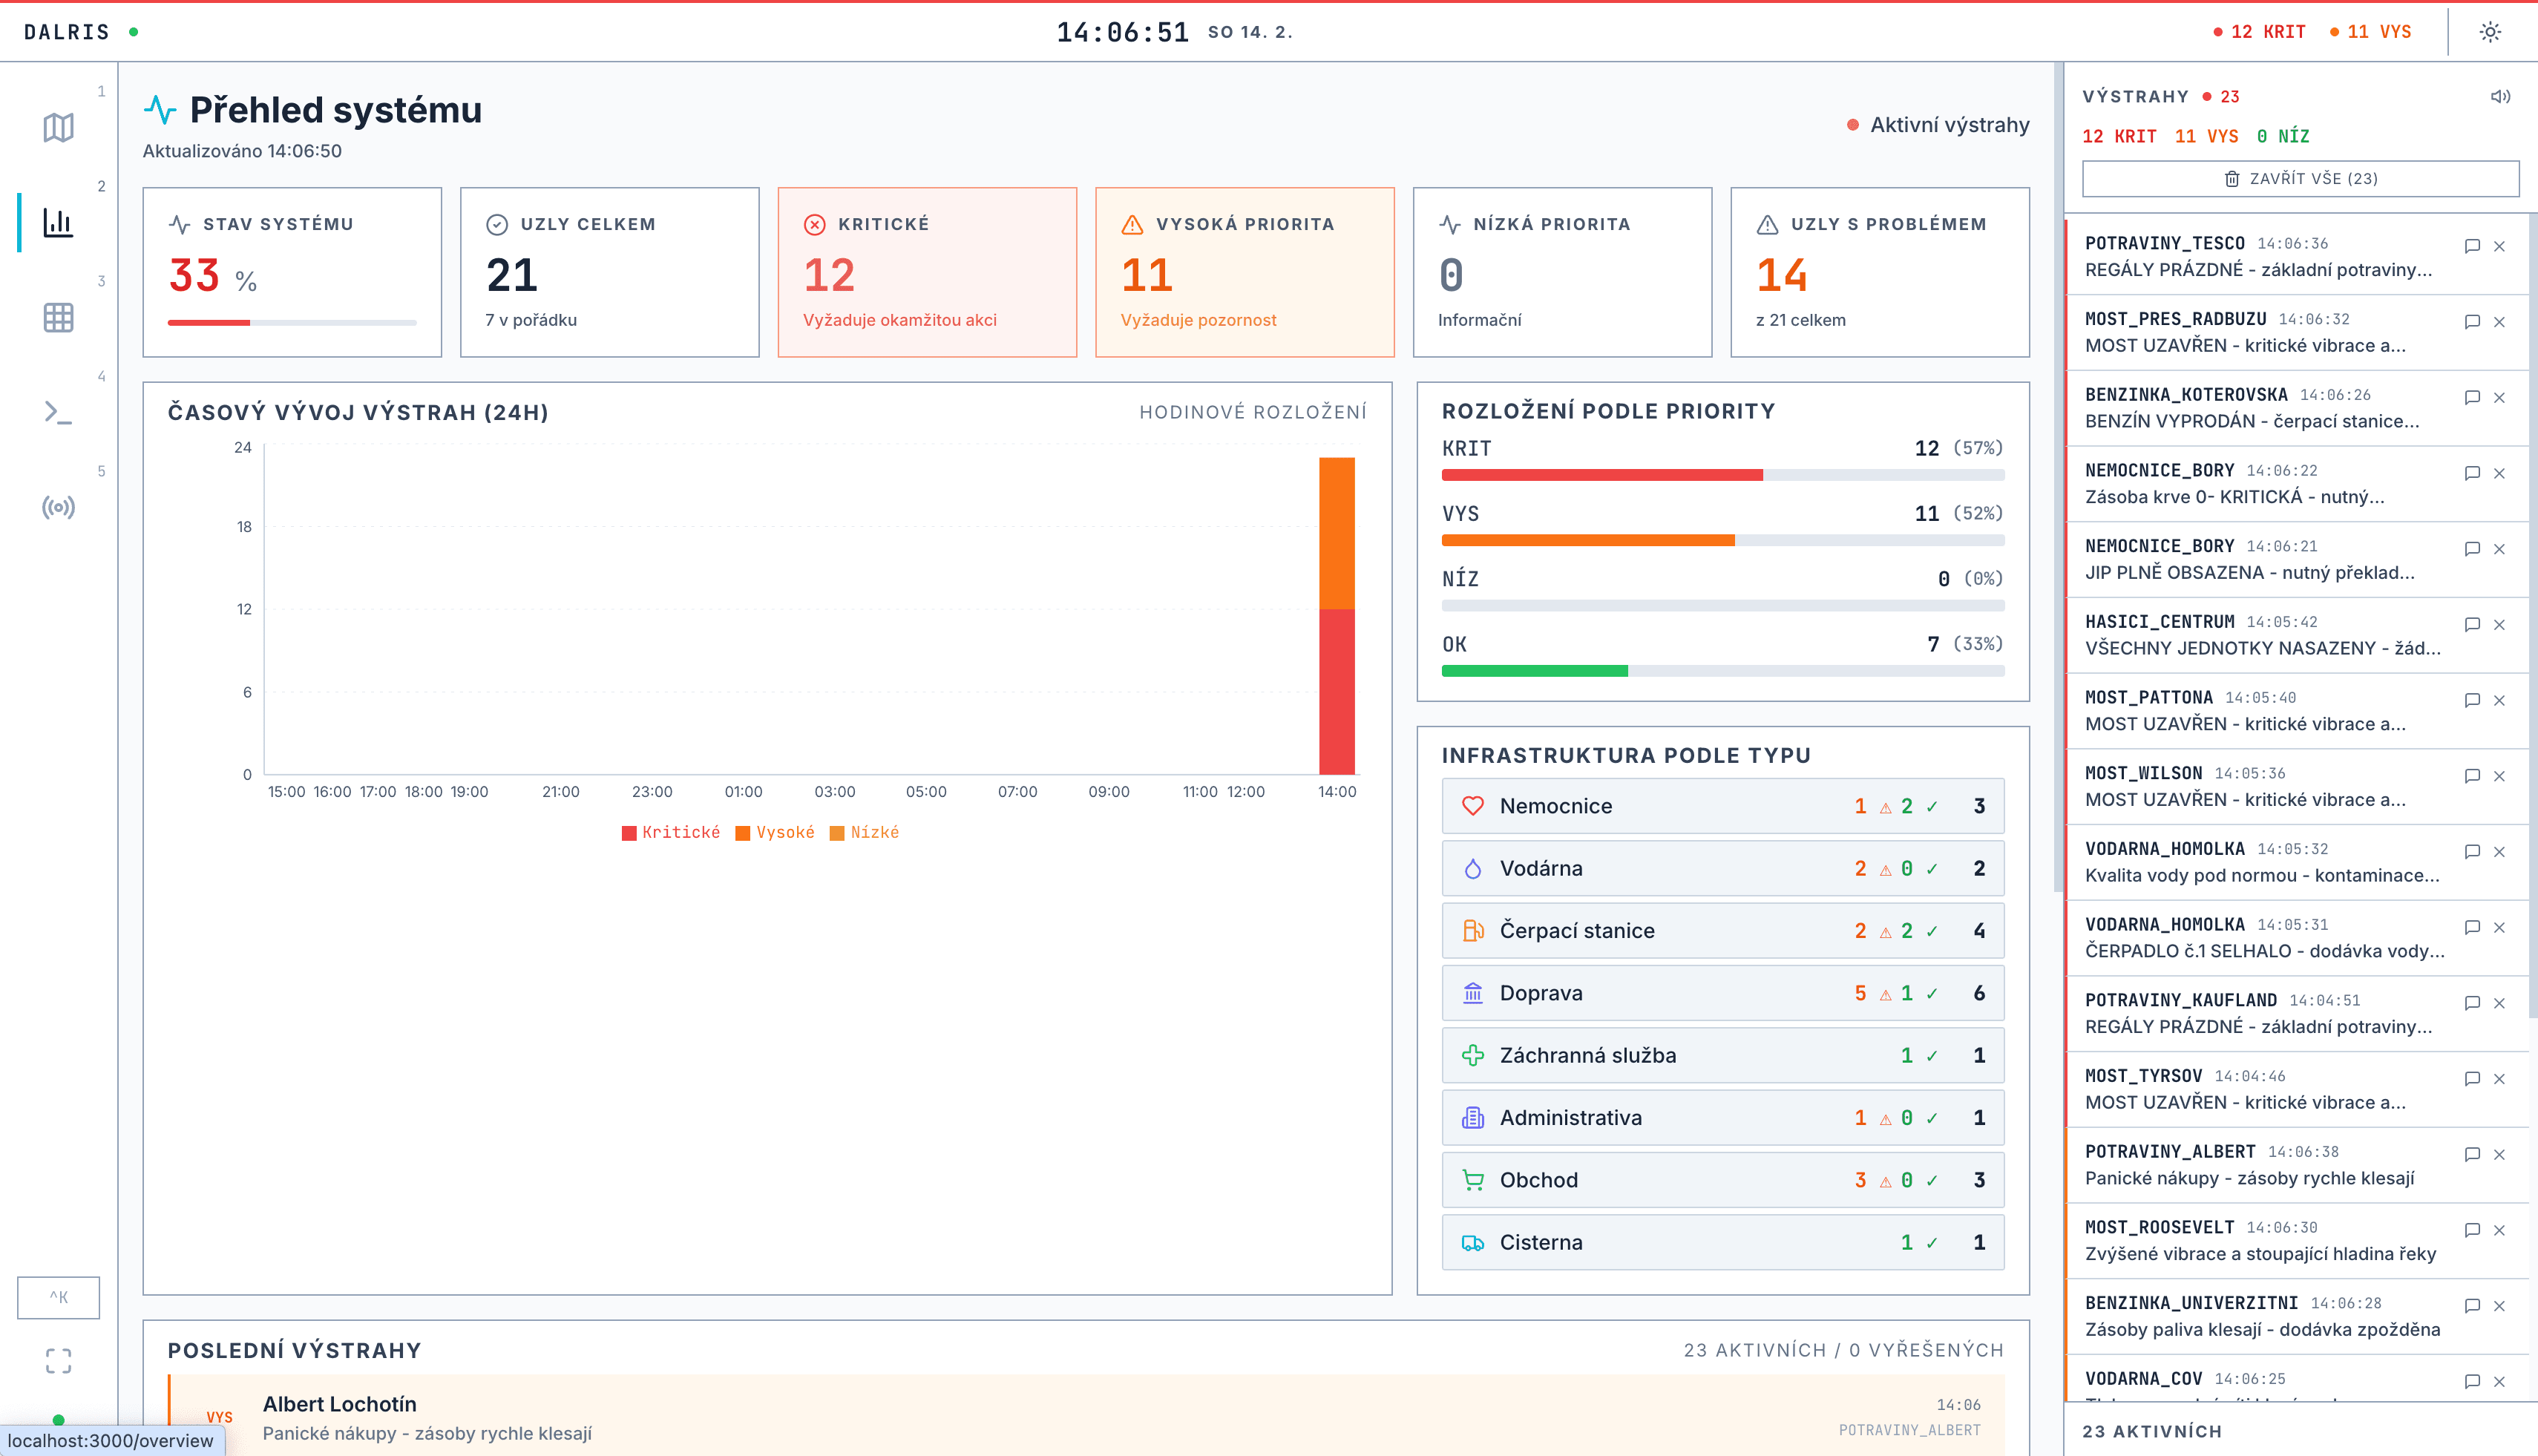Open the command palette with ^K button

click(x=58, y=1297)
